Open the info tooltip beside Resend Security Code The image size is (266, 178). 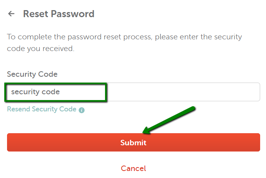click(82, 110)
